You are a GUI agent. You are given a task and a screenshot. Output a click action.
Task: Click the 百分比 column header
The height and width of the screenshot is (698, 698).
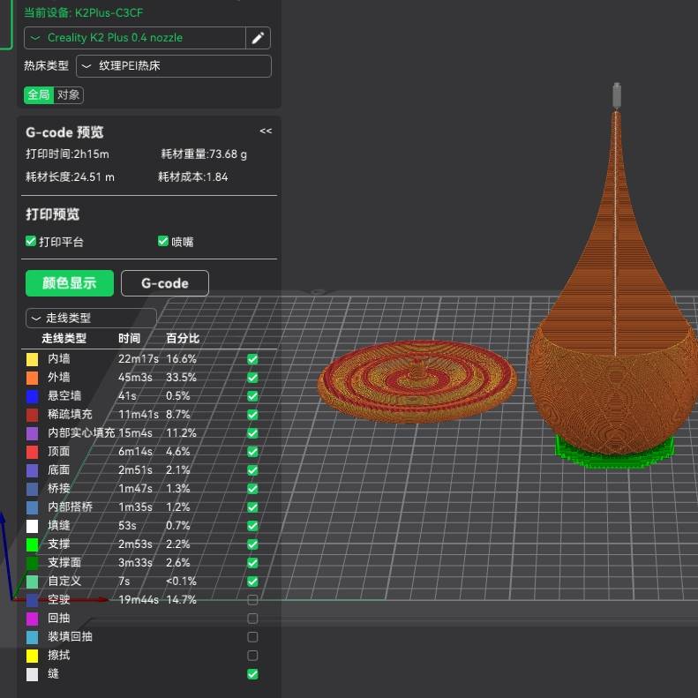pyautogui.click(x=183, y=338)
